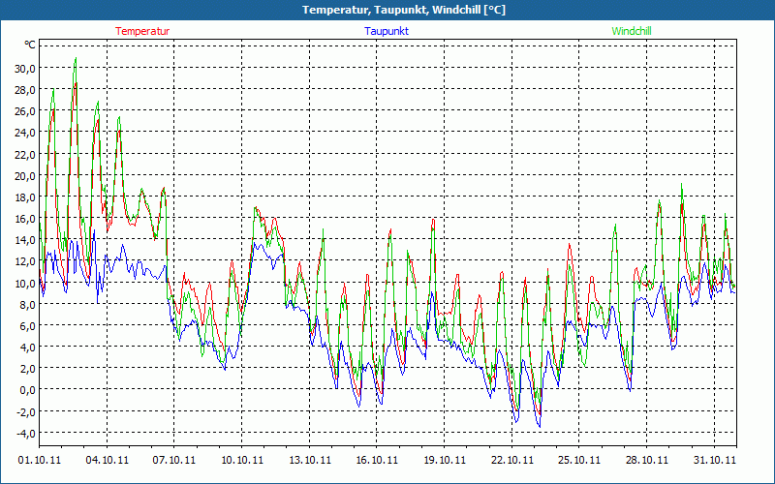Click the 10.10.11 date label
Screen dimensions: 775x484
click(241, 461)
